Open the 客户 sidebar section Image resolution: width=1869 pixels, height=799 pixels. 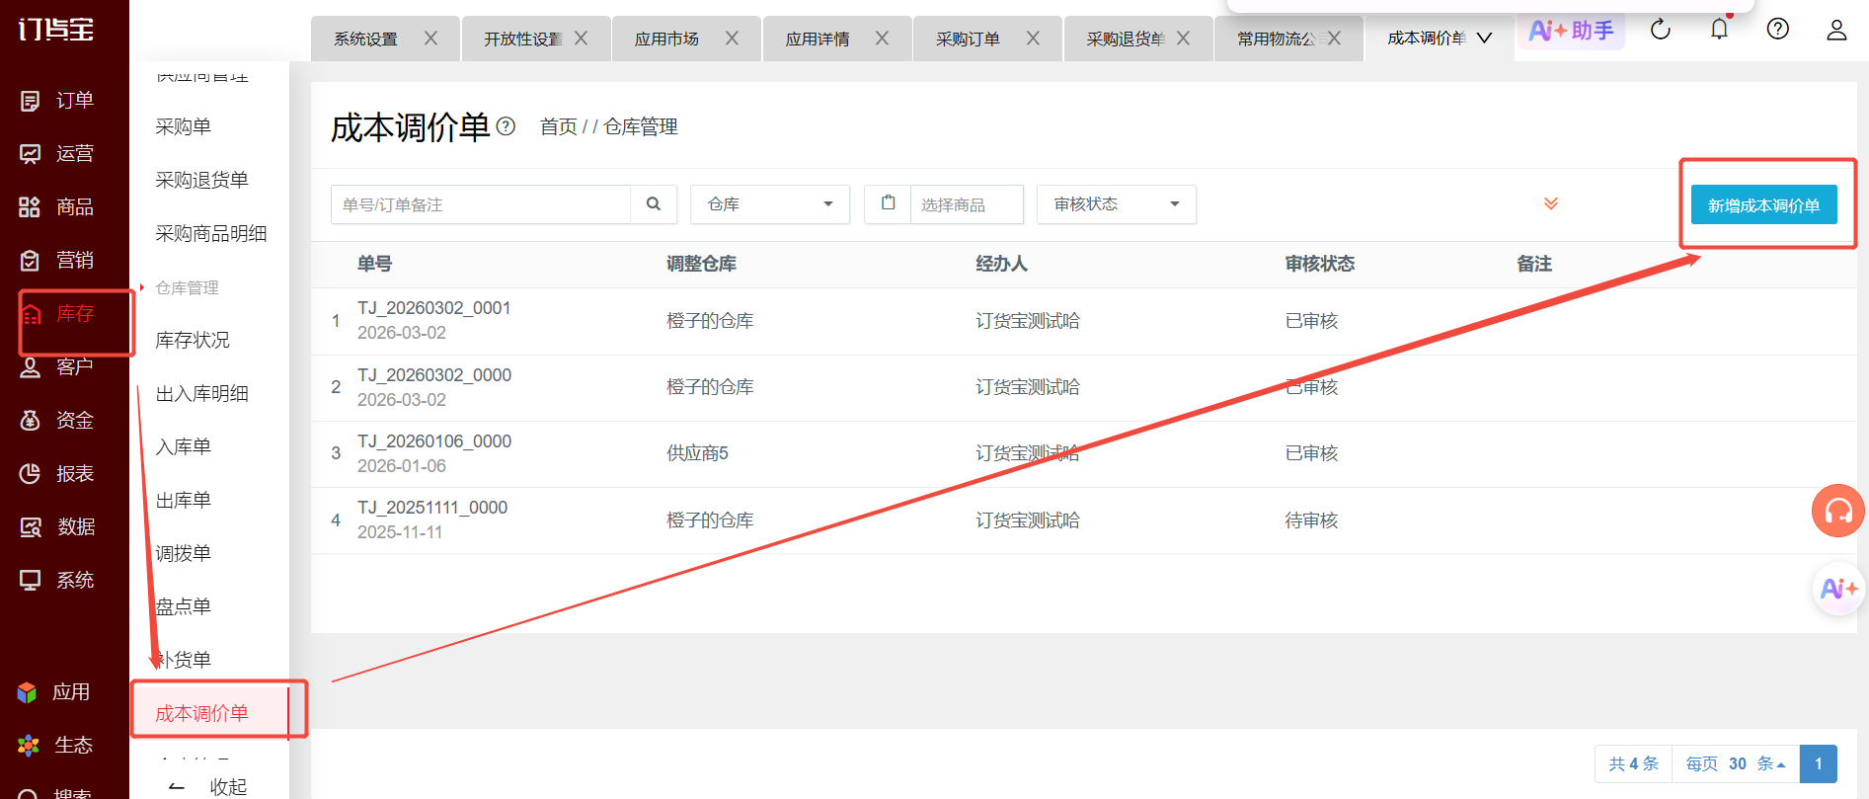(x=57, y=367)
